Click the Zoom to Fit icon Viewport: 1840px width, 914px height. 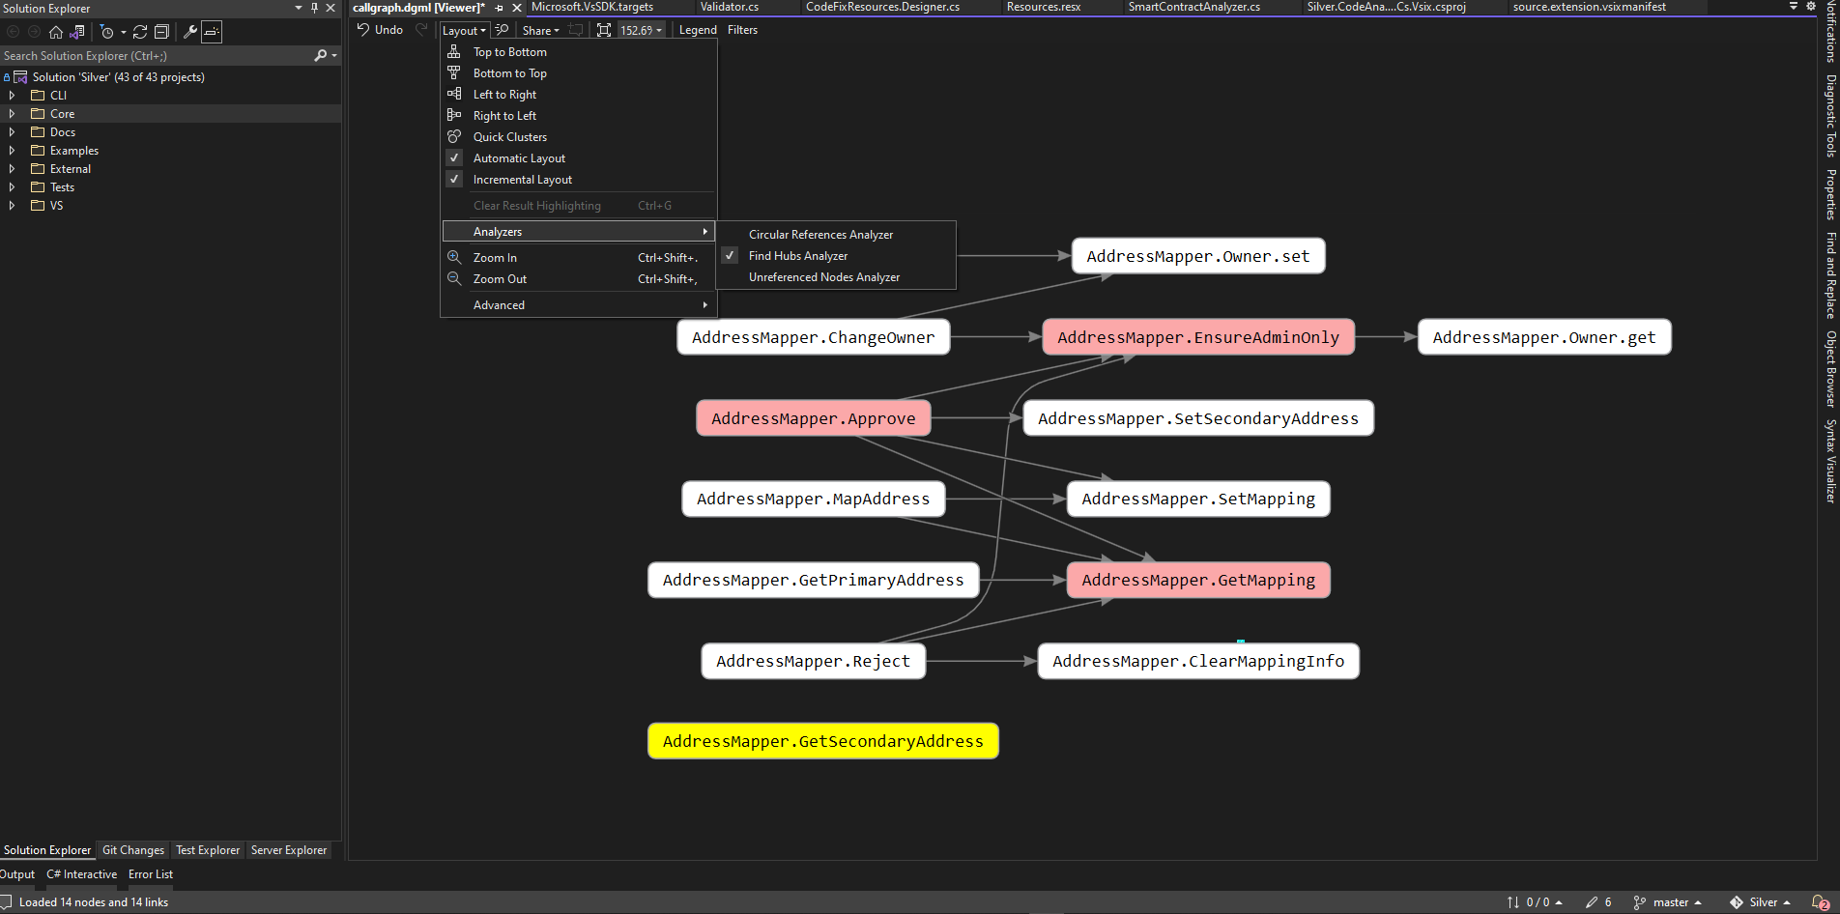click(x=604, y=30)
